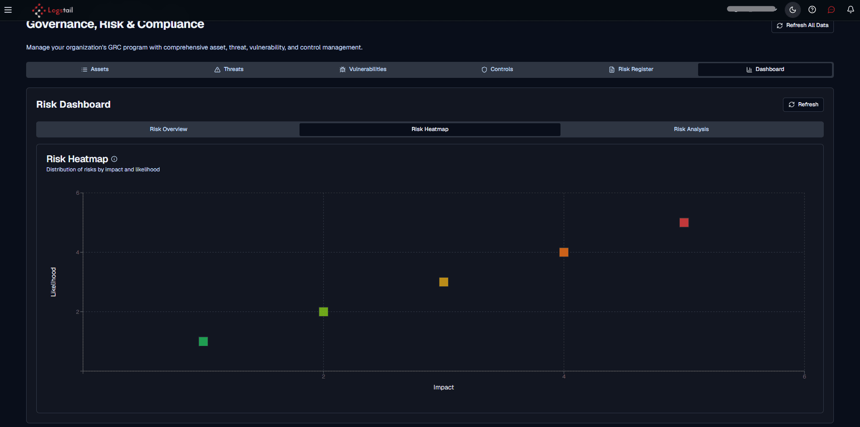The image size is (860, 427).
Task: Select the Risk Heatmap sub-tab
Action: pos(430,129)
